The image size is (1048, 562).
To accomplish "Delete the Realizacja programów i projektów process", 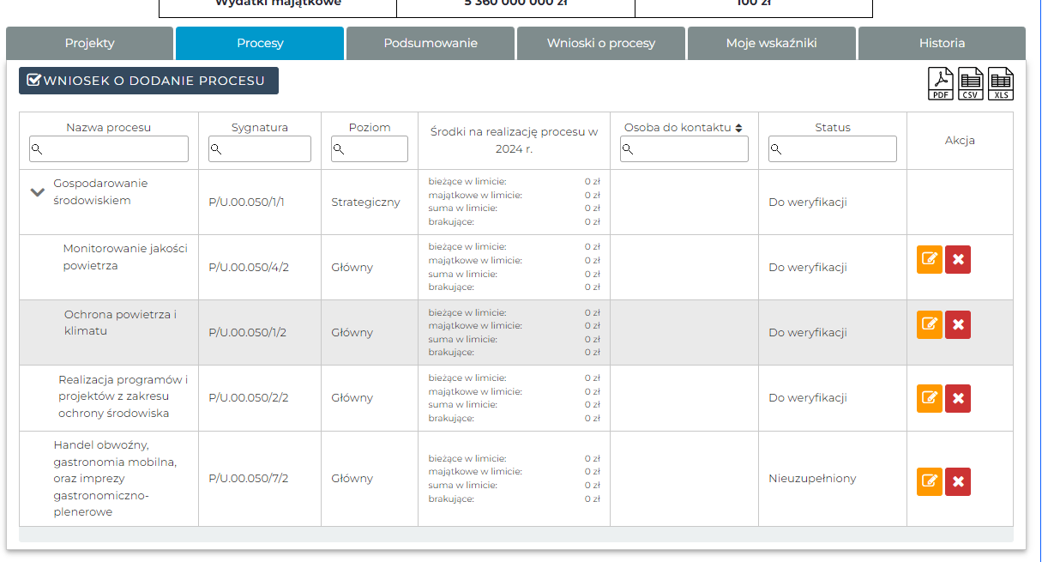I will pyautogui.click(x=958, y=398).
